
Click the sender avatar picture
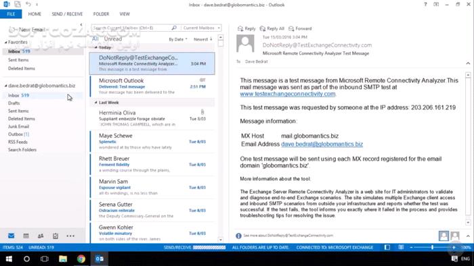pyautogui.click(x=245, y=43)
